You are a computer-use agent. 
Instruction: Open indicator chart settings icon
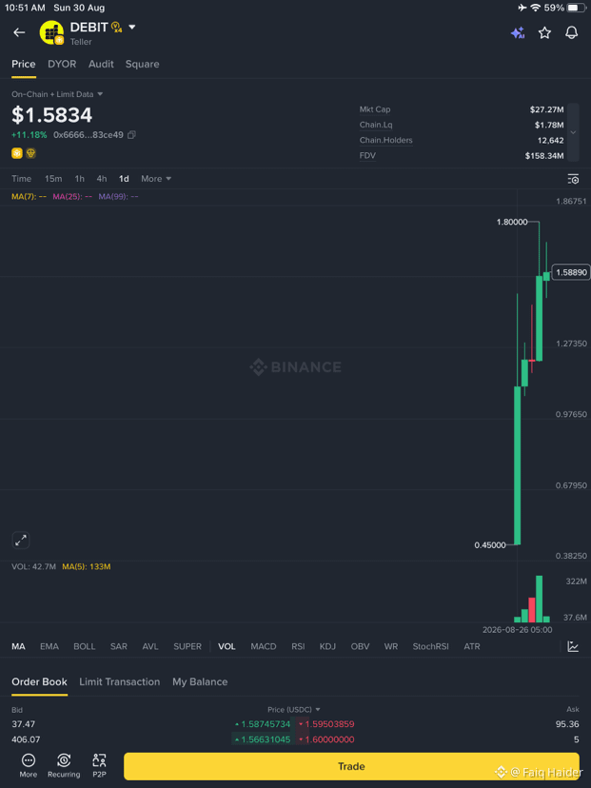pyautogui.click(x=573, y=646)
